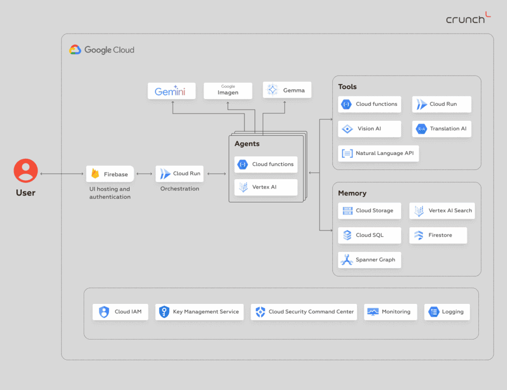The width and height of the screenshot is (507, 390).
Task: Click the Firestore label
Action: [x=440, y=235]
